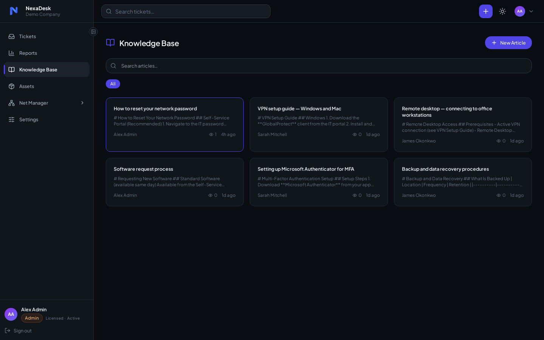Click views eye icon on Remote desktop article

tap(499, 141)
